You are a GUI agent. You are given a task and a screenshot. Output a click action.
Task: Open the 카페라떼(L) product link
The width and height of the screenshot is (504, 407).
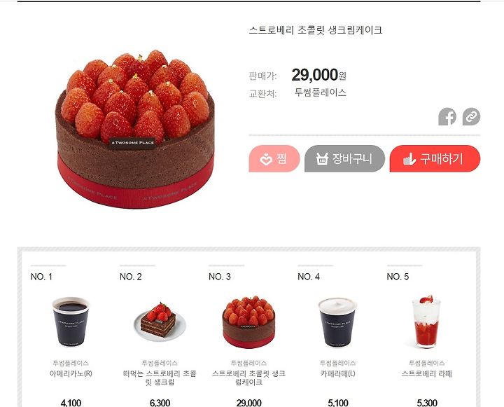click(x=338, y=373)
